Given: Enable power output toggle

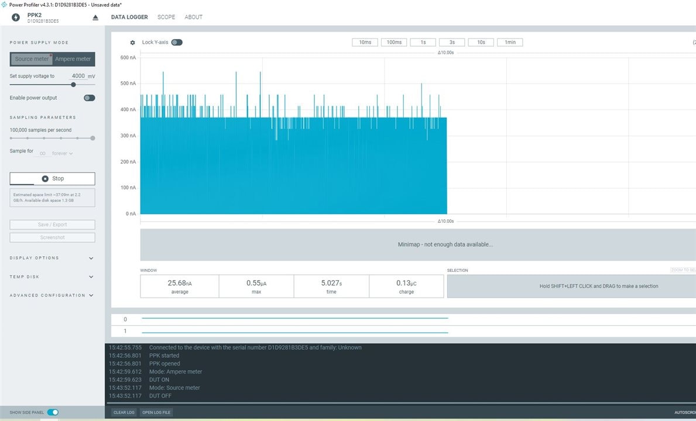Looking at the screenshot, I should 89,98.
